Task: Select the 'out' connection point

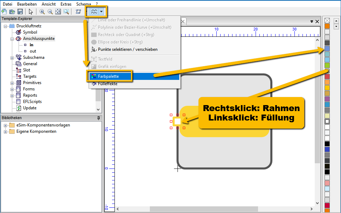Action: [x=33, y=51]
